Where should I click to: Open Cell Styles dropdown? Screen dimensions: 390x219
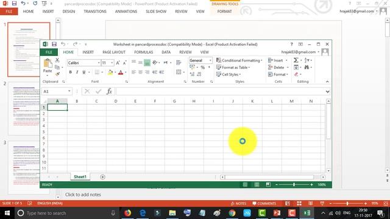229,74
